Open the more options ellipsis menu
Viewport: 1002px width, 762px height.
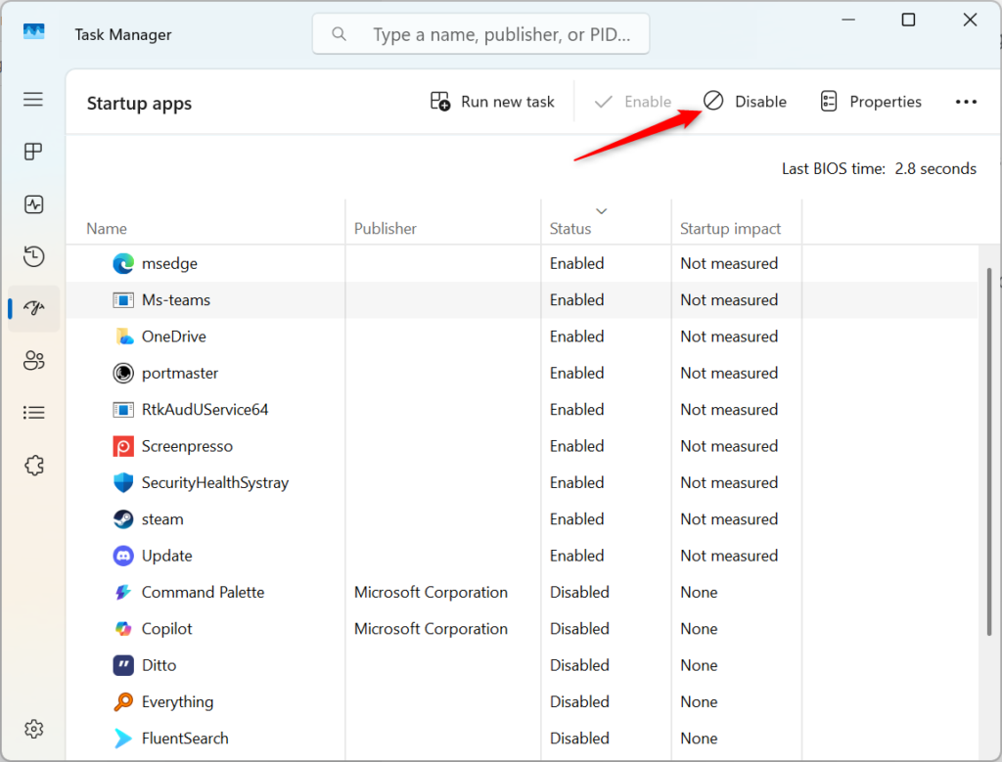tap(966, 101)
